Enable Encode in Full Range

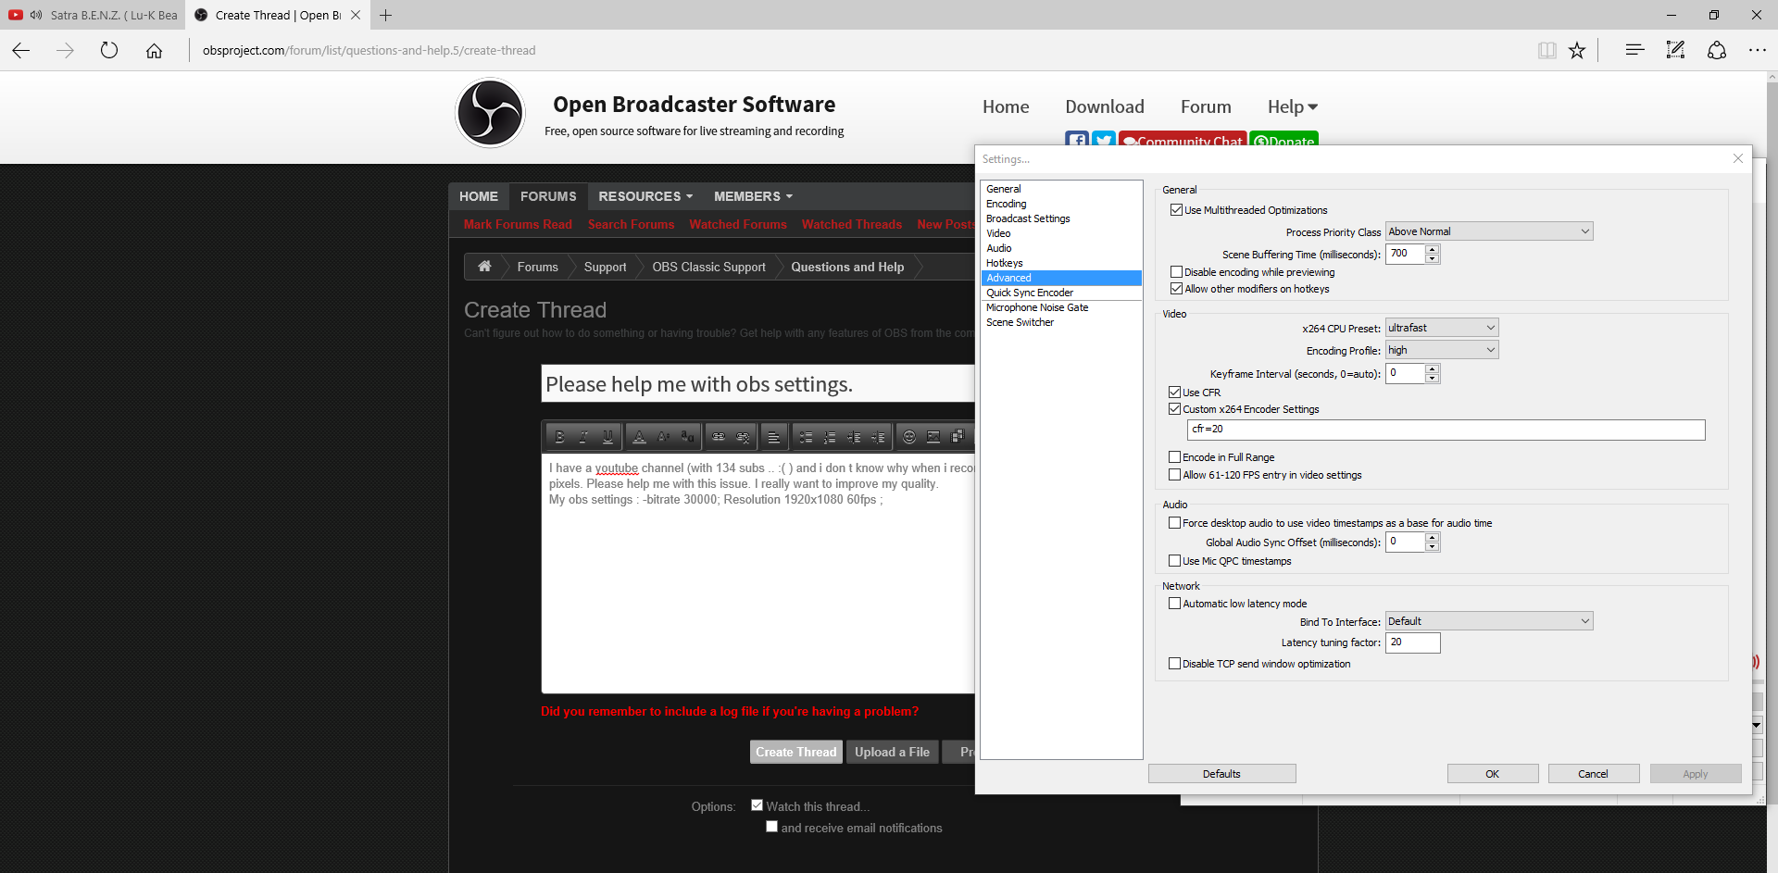point(1174,457)
